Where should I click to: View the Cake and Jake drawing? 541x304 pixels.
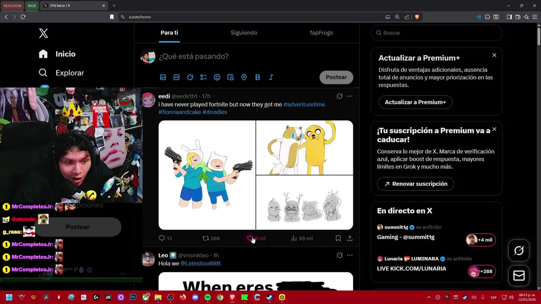click(304, 147)
